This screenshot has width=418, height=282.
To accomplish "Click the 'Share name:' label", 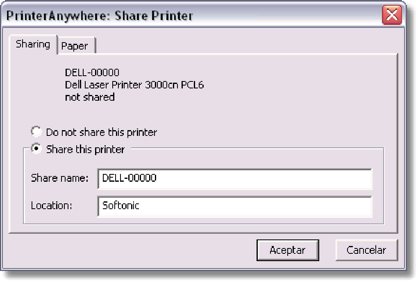I will 60,178.
